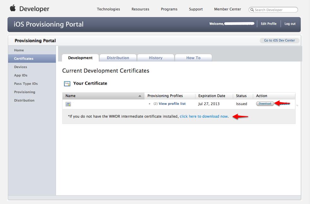310x204 pixels.
Task: Click the Provisioning Portal panel title
Action: coord(35,41)
